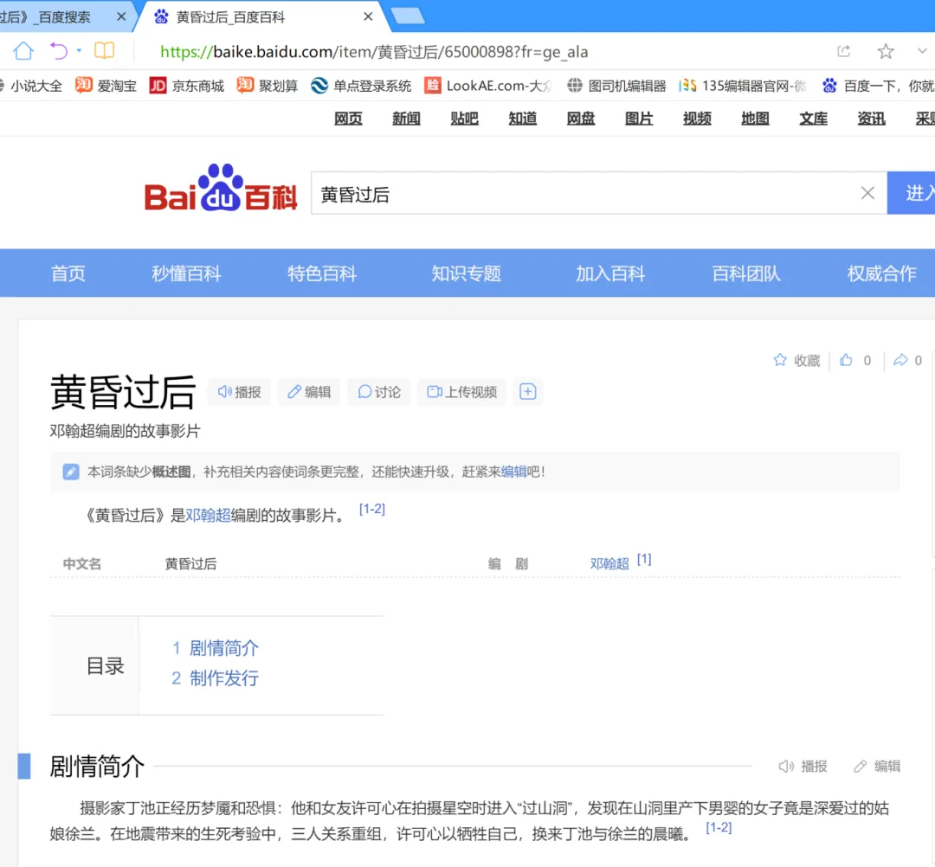The height and width of the screenshot is (867, 935).
Task: Click 上传视频 button
Action: pos(461,392)
